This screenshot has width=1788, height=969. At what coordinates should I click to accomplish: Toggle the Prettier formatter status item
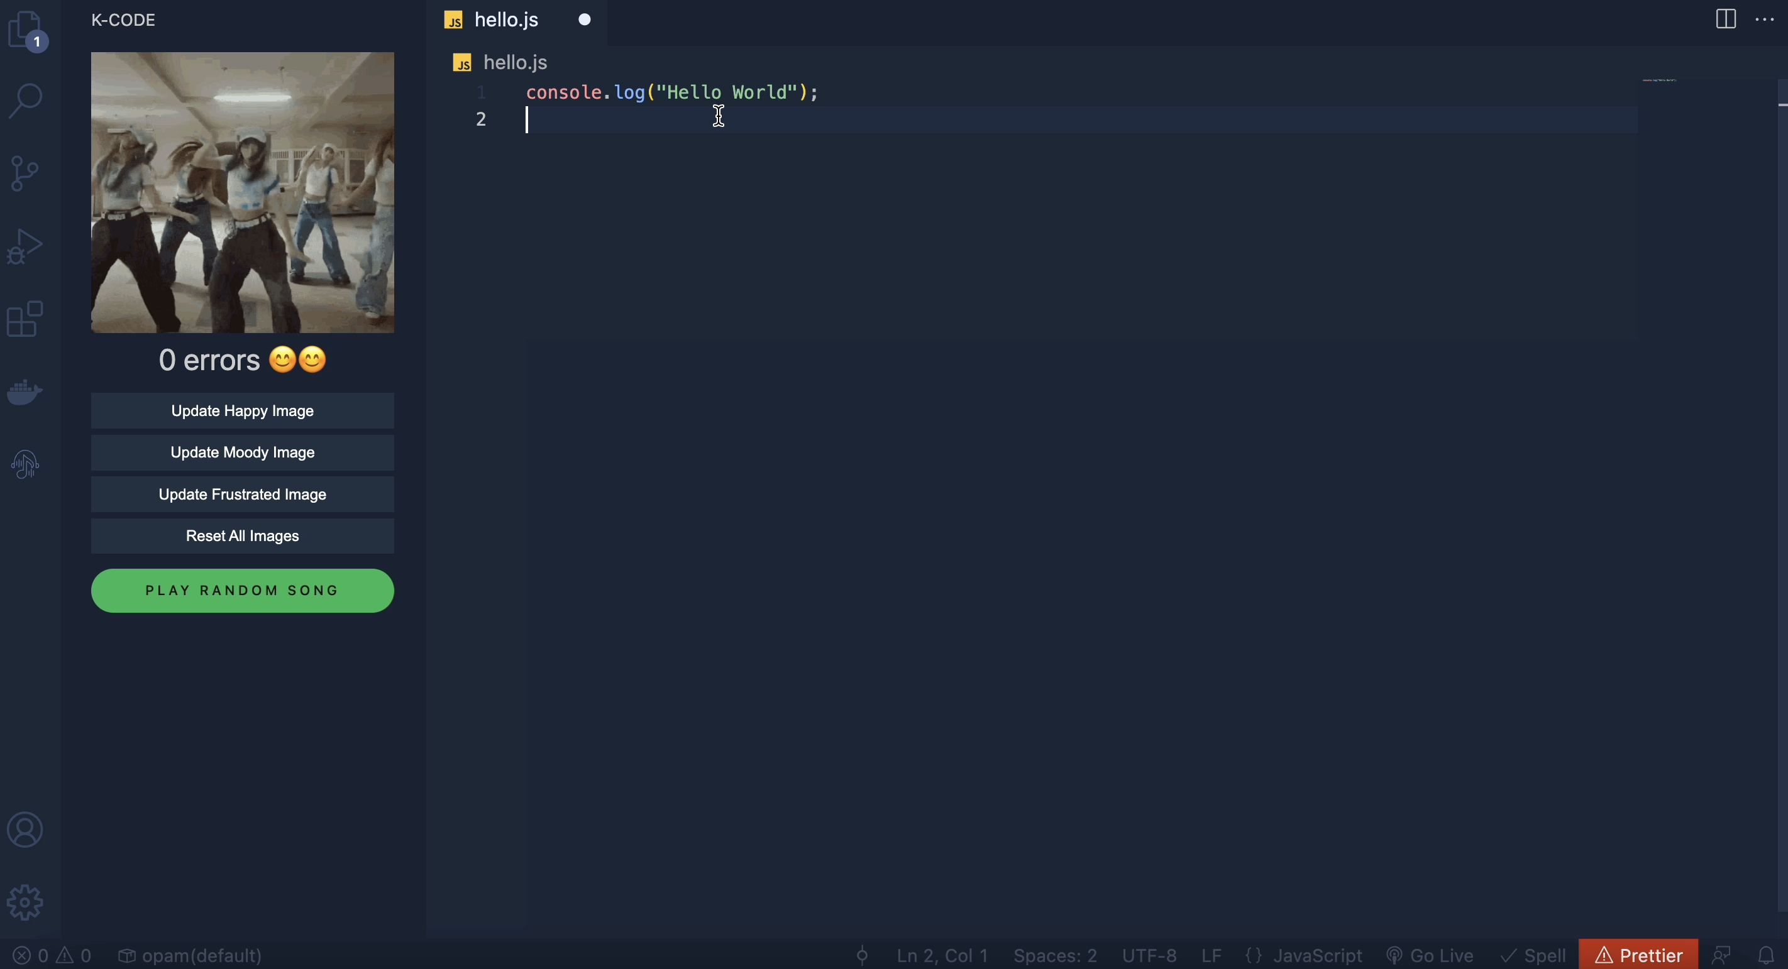coord(1638,955)
